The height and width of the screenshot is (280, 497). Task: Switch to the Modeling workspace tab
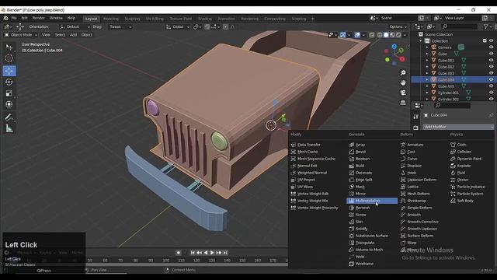click(110, 19)
